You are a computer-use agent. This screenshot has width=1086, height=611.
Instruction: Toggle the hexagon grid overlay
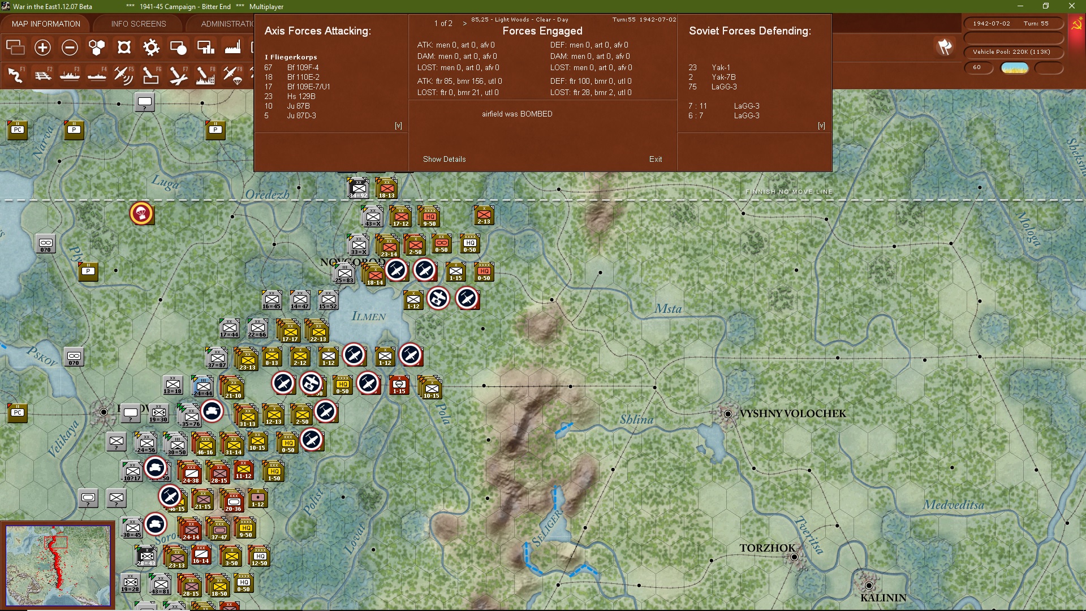[97, 48]
